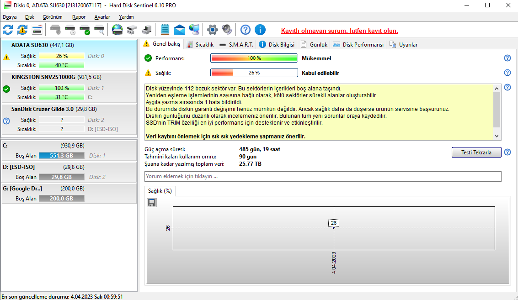Open the Ayarlar menu
This screenshot has height=300, width=518.
(x=102, y=17)
